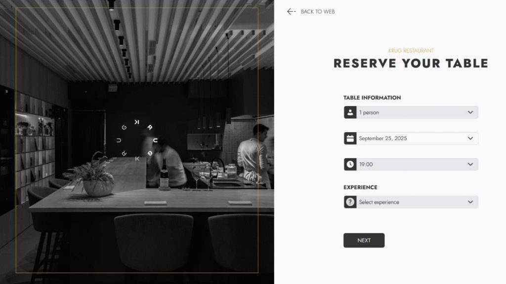The height and width of the screenshot is (284, 506).
Task: Click the NEXT button
Action: tap(364, 240)
